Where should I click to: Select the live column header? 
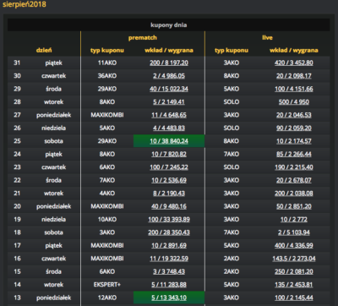pyautogui.click(x=267, y=38)
